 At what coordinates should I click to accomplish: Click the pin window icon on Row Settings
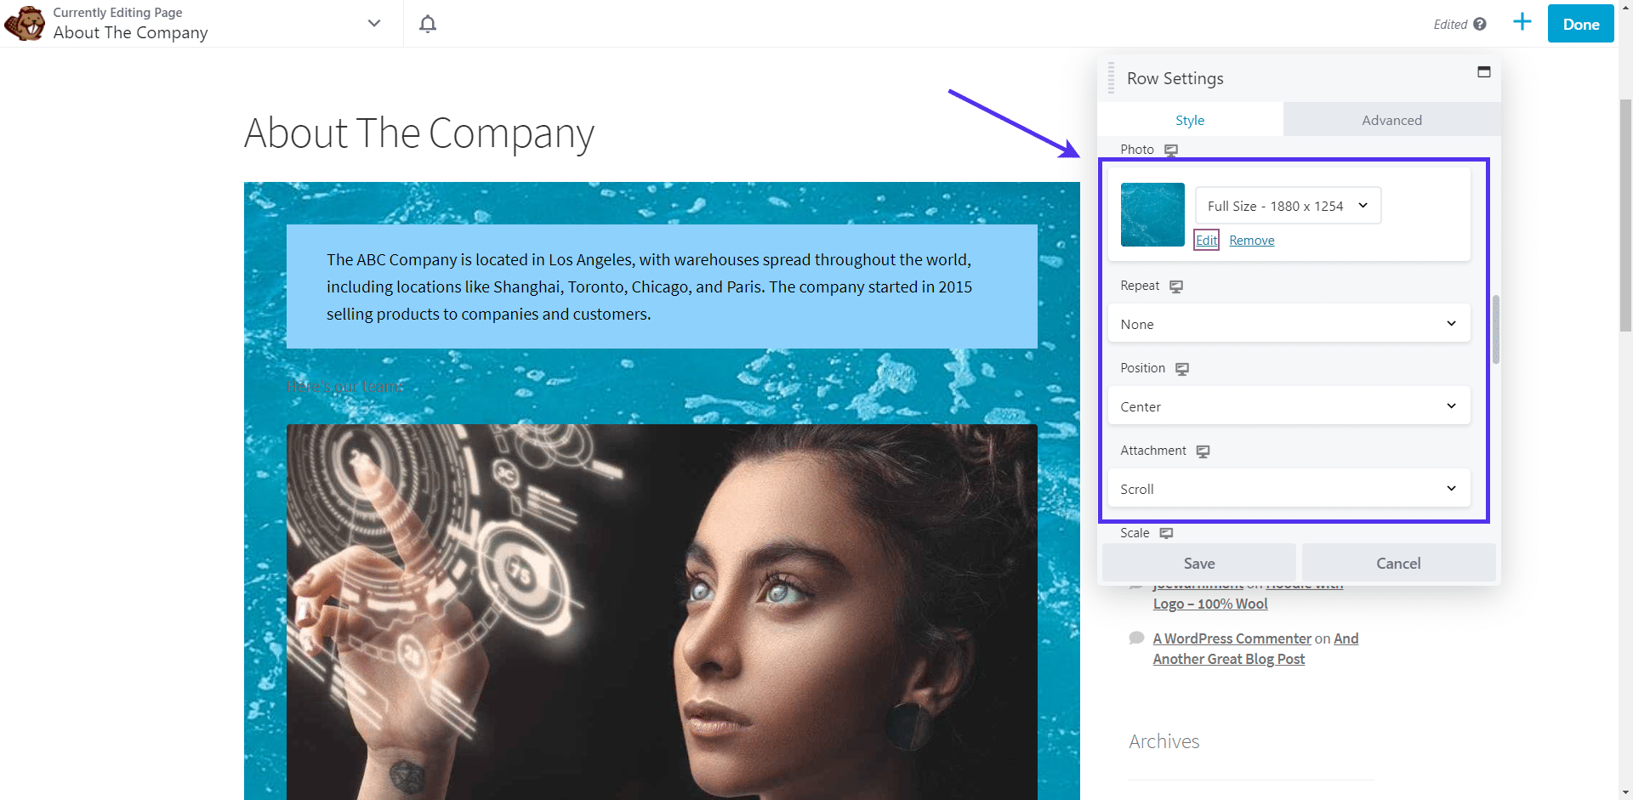[x=1485, y=72]
